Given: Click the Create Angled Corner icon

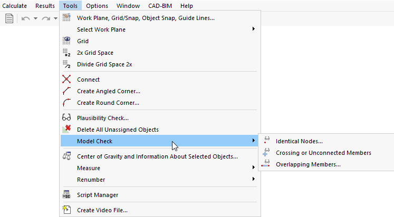Looking at the screenshot, I should [x=66, y=91].
